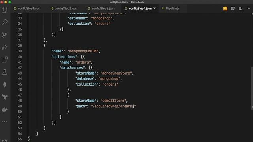Screen dimensions: 253x142
Task: Click the JSON file icon on configStep1.json tab
Action: point(15,9)
